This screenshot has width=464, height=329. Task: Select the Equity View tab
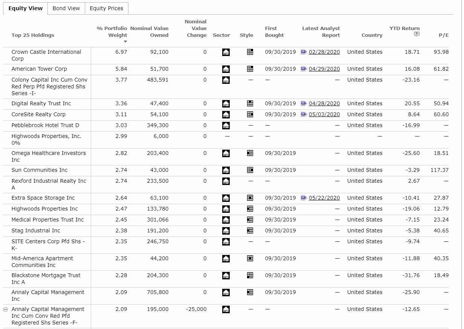coord(26,8)
